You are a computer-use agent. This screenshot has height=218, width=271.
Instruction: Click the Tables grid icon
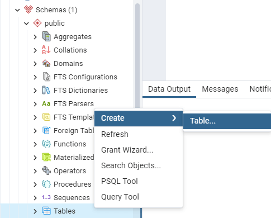tap(46, 211)
